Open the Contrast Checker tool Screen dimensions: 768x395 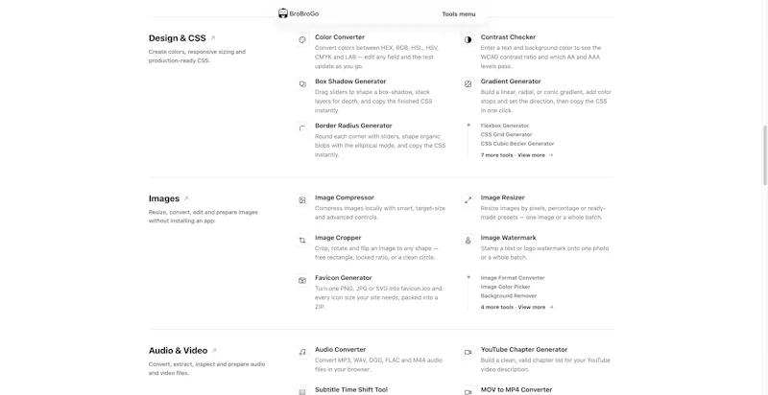point(508,37)
